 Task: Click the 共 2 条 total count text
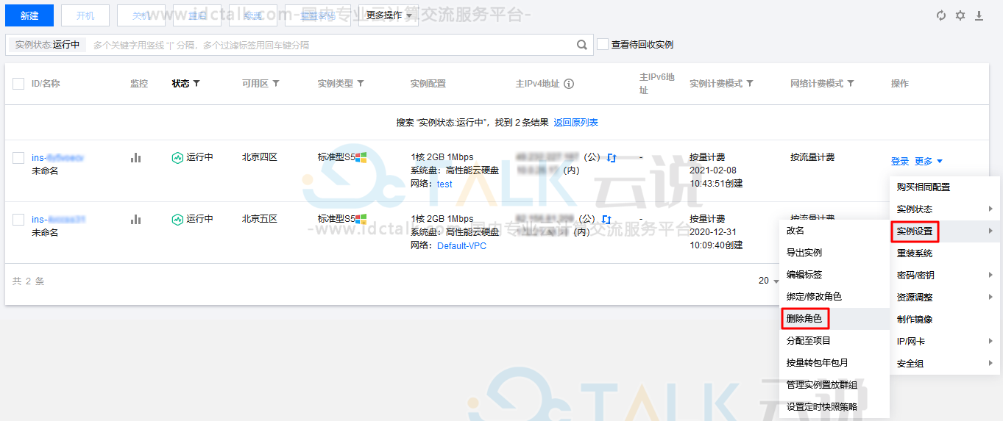click(x=29, y=281)
